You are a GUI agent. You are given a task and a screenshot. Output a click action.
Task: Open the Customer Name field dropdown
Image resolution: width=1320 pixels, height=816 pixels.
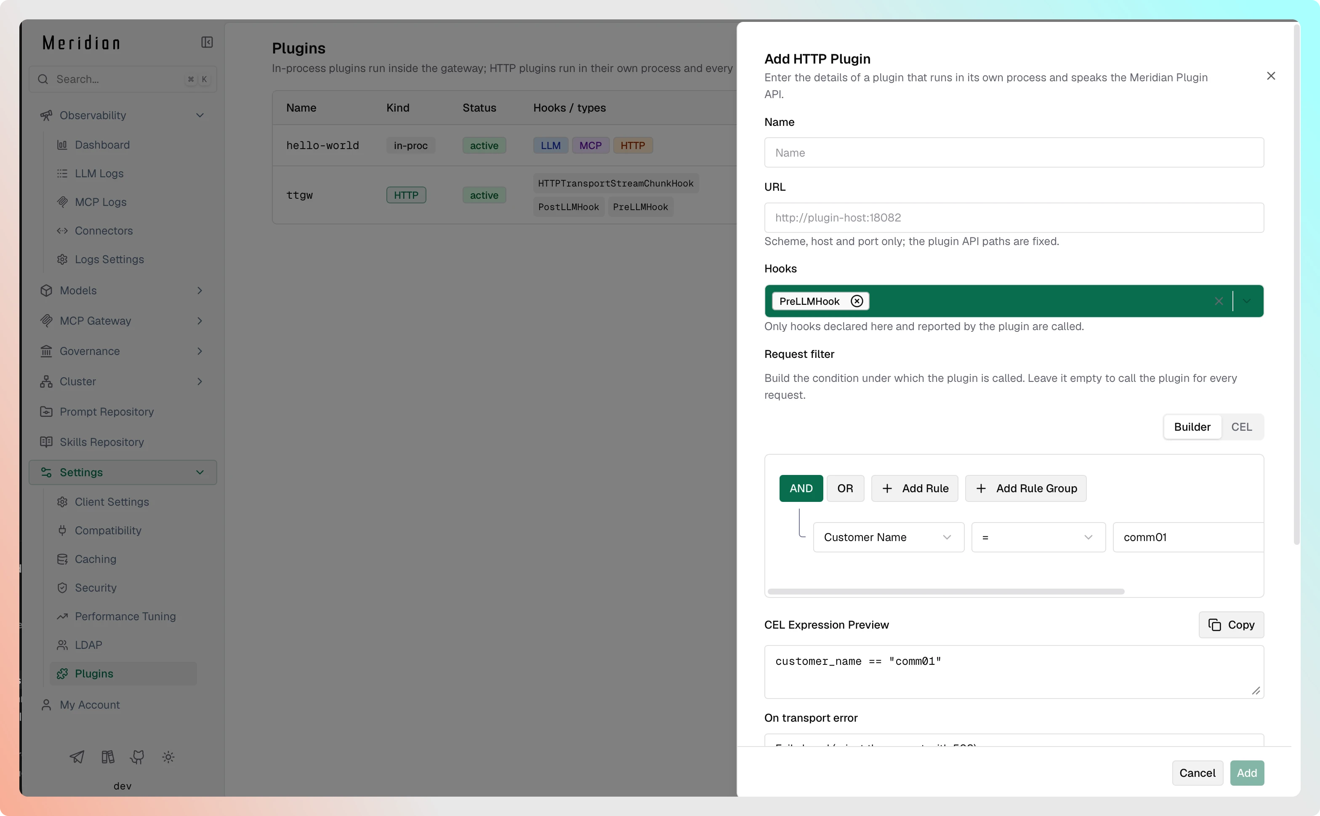point(889,537)
